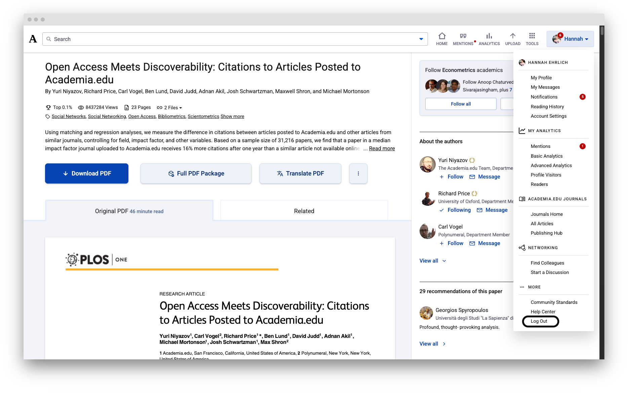Viewport: 628px width, 393px height.
Task: Message Richard Price
Action: 492,210
